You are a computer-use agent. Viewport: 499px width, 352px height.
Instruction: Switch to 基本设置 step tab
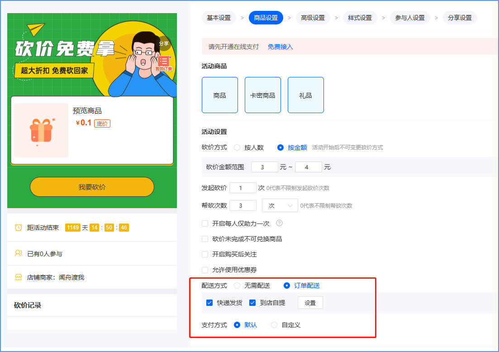[x=219, y=18]
